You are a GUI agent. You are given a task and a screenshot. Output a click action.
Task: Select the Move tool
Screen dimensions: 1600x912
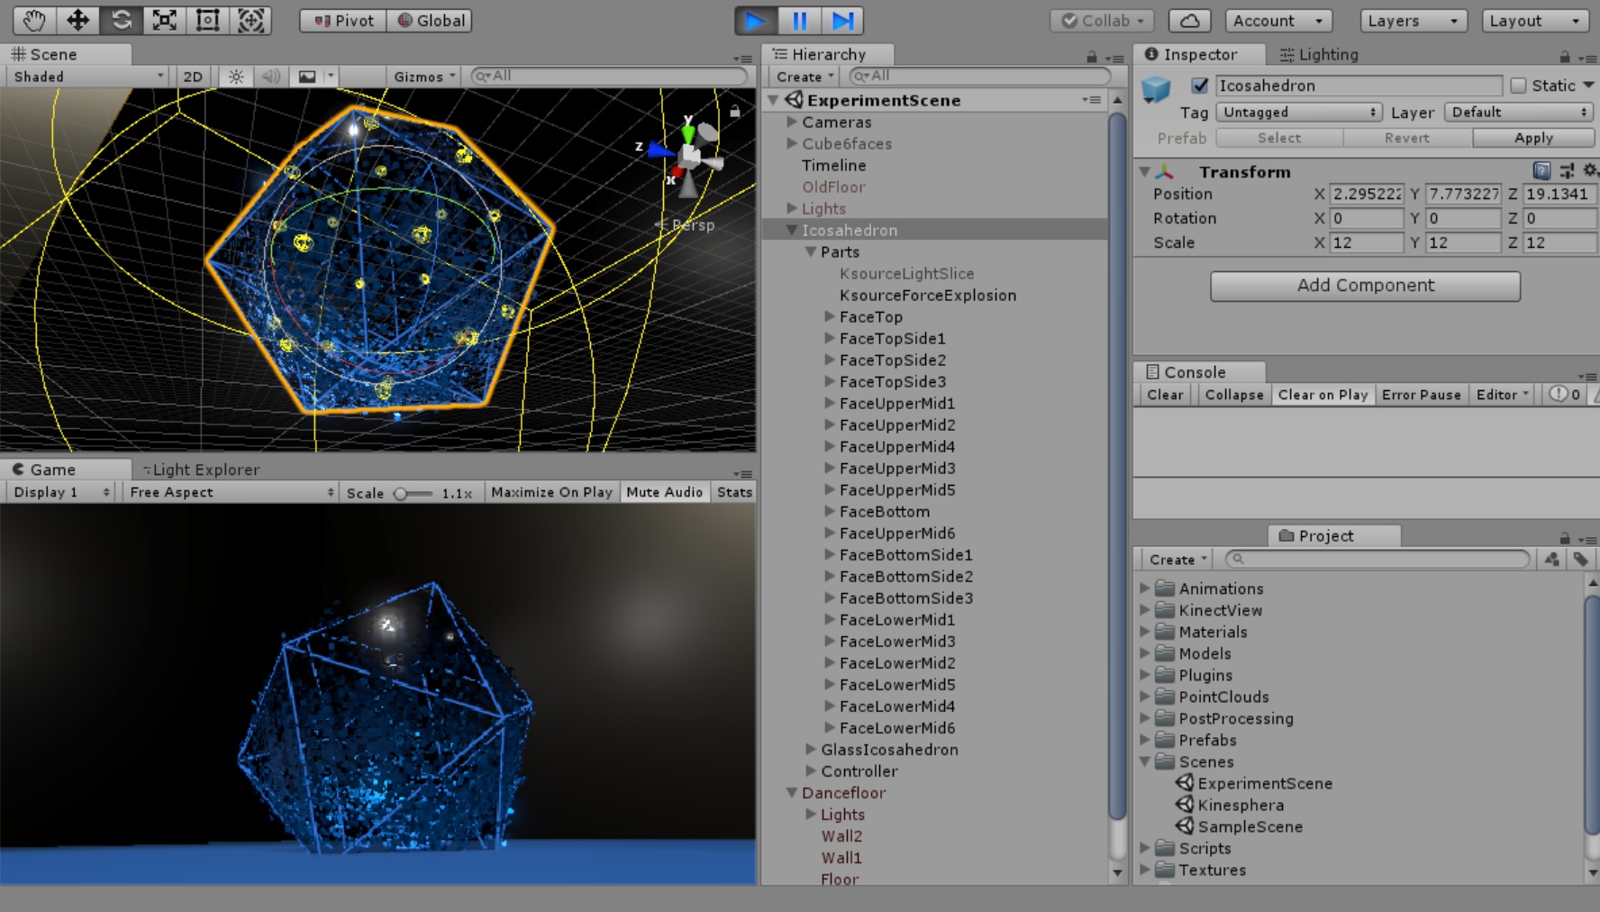78,20
